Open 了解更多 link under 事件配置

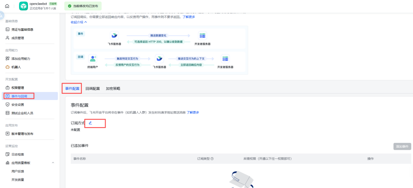[x=193, y=112]
